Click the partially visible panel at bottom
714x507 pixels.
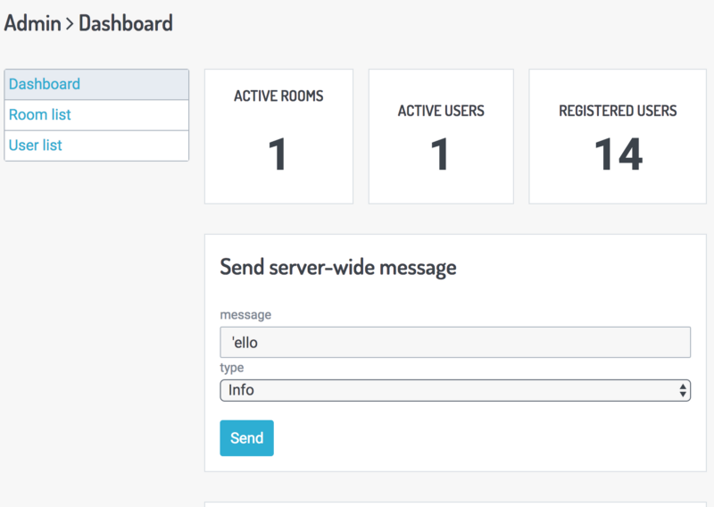(x=455, y=504)
